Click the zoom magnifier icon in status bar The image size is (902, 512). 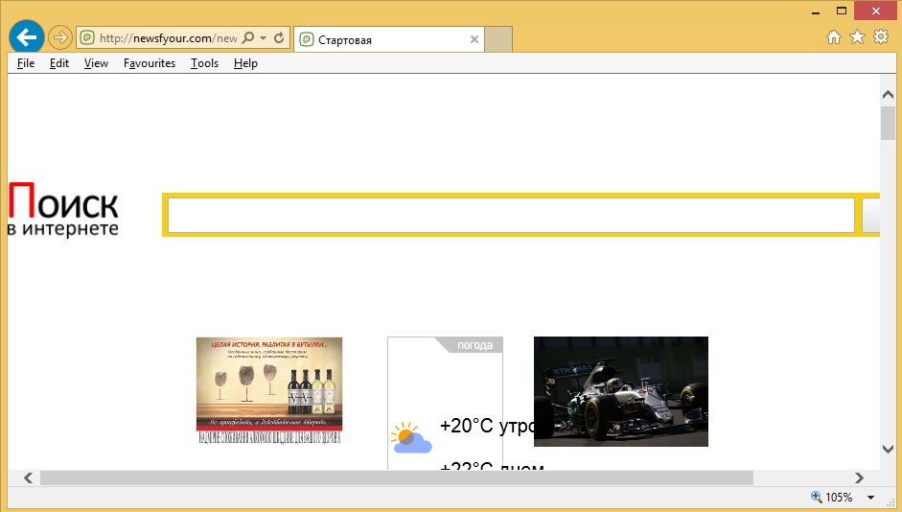[x=817, y=498]
